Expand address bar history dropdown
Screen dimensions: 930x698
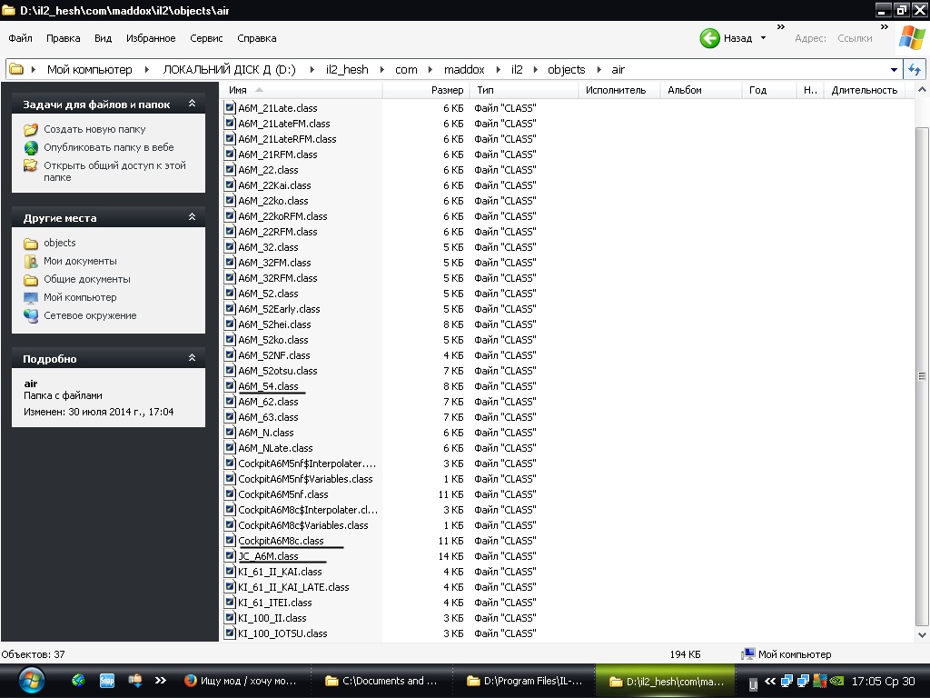click(x=894, y=69)
